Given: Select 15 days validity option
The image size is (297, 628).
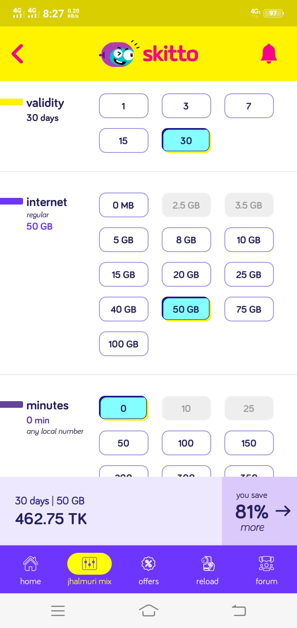Looking at the screenshot, I should 123,141.
